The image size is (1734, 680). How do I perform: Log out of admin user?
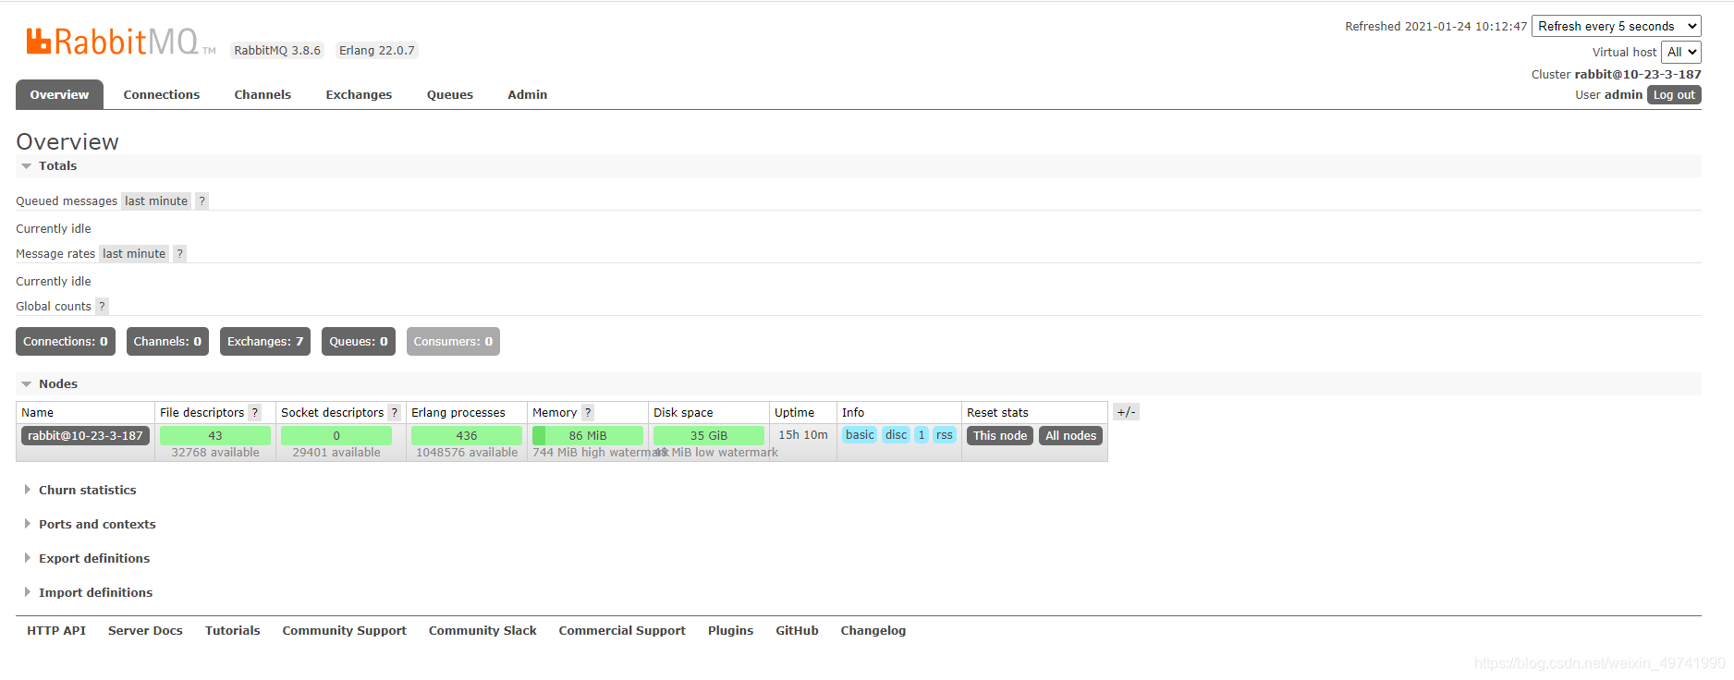tap(1674, 95)
